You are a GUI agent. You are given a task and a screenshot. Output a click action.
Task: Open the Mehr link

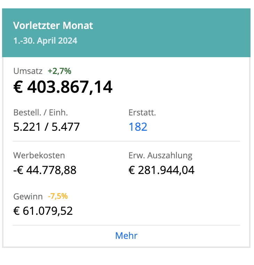(126, 236)
